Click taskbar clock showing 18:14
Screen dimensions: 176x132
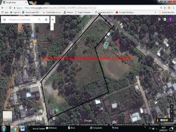tap(163, 129)
